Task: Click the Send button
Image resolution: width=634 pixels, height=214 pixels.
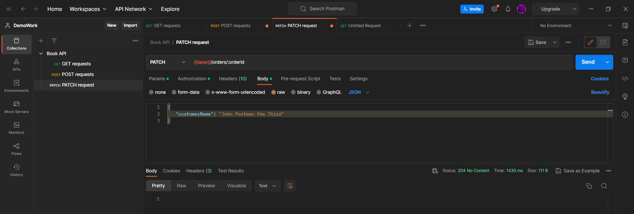Action: point(588,62)
